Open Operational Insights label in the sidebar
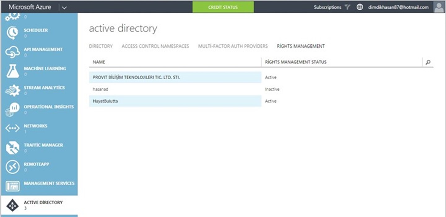 click(49, 107)
